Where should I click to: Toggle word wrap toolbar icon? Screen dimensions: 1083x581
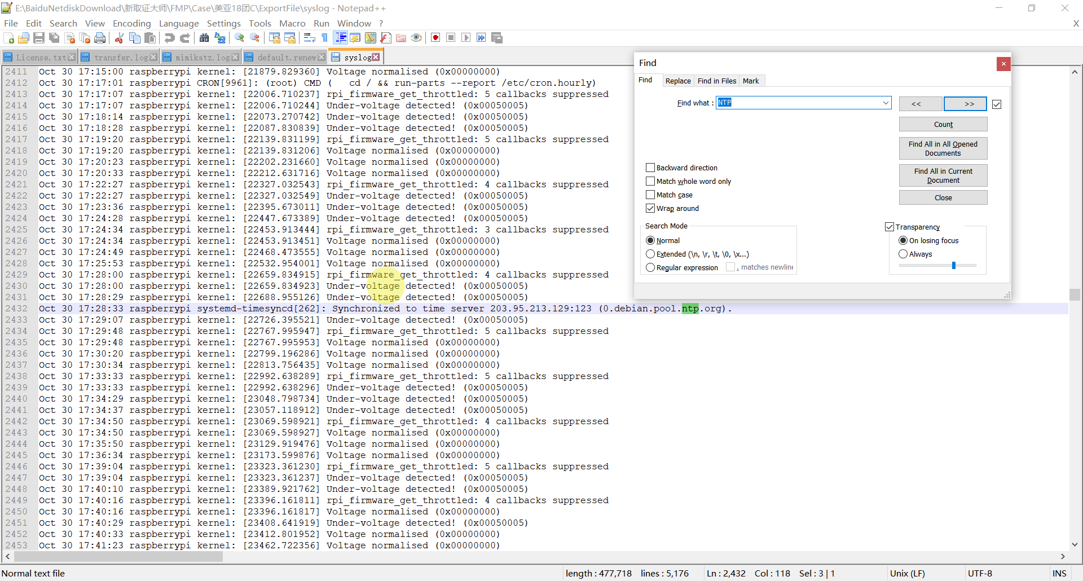coord(309,38)
